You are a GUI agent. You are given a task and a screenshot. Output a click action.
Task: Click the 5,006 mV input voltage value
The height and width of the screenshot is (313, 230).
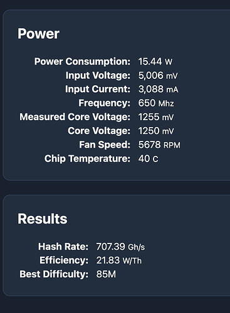[x=158, y=76]
